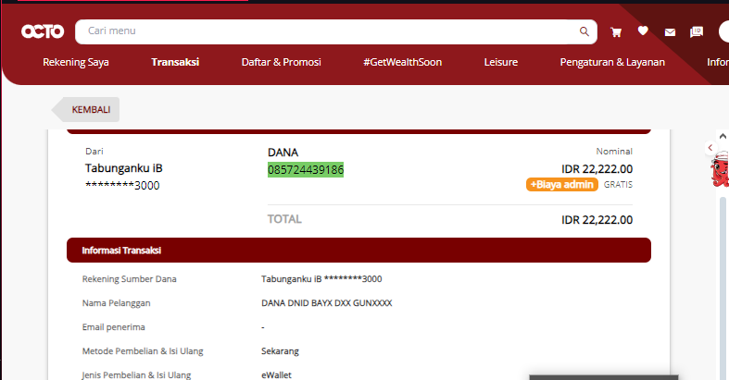The width and height of the screenshot is (729, 380).
Task: Click the Nama Pelanggan label
Action: click(116, 303)
